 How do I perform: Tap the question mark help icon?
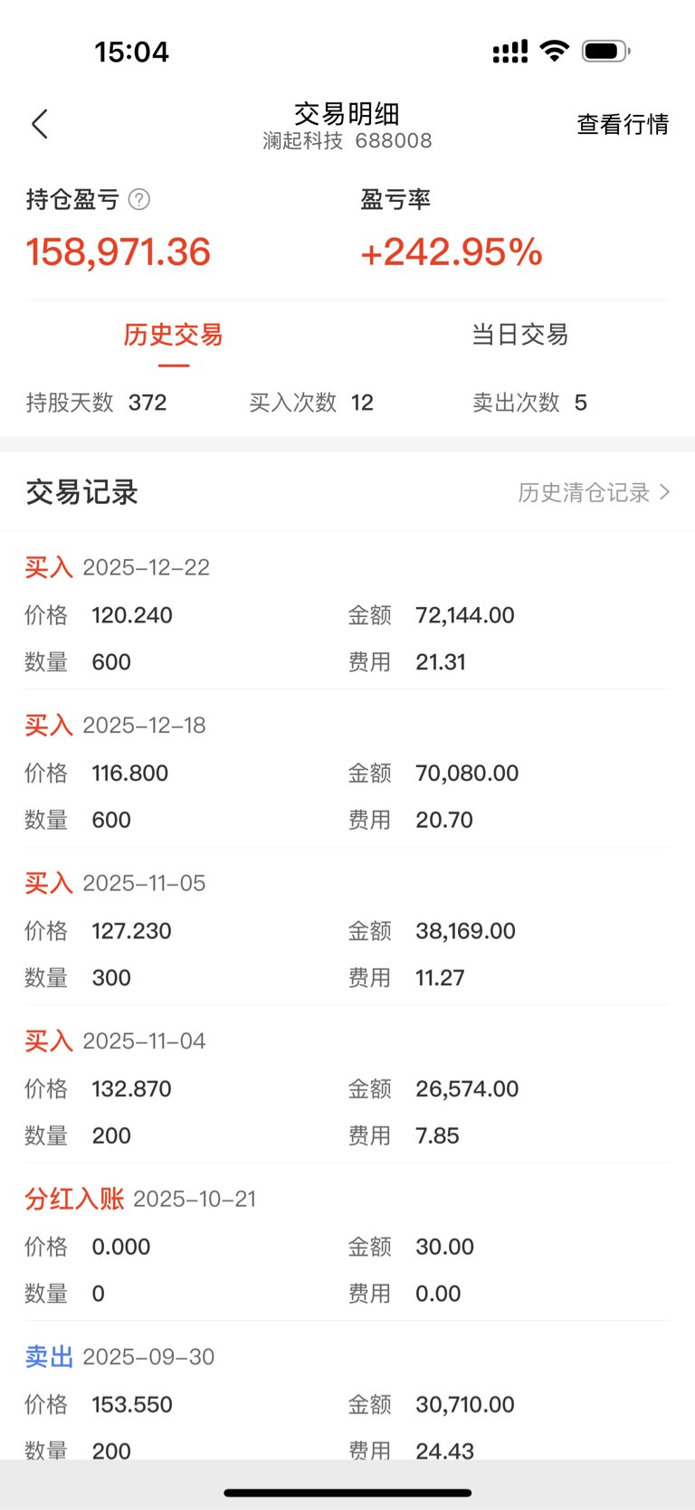coord(139,199)
